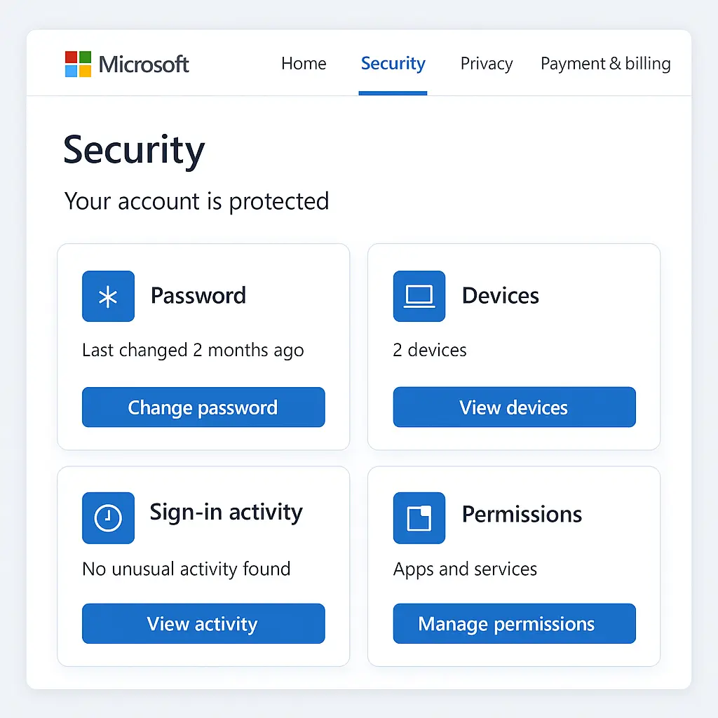
Task: Click the Manage permissions button
Action: tap(514, 623)
